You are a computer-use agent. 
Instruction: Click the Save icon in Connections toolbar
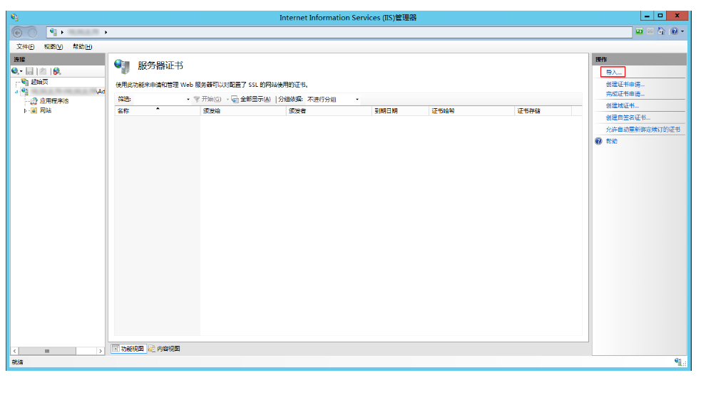[30, 71]
